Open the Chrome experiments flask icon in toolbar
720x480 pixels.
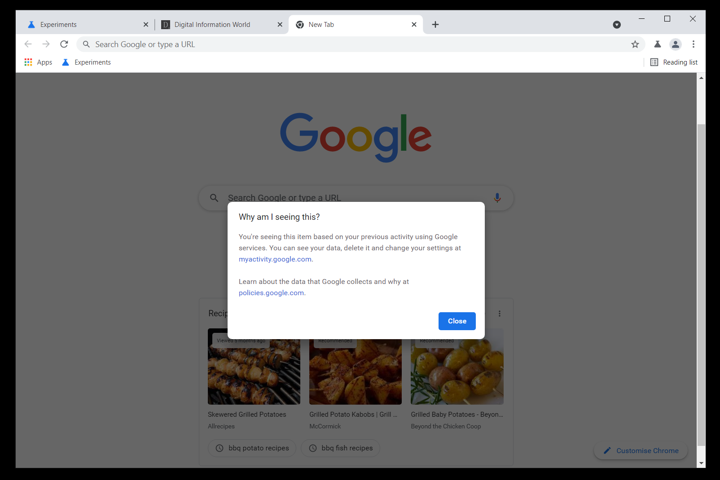(657, 44)
